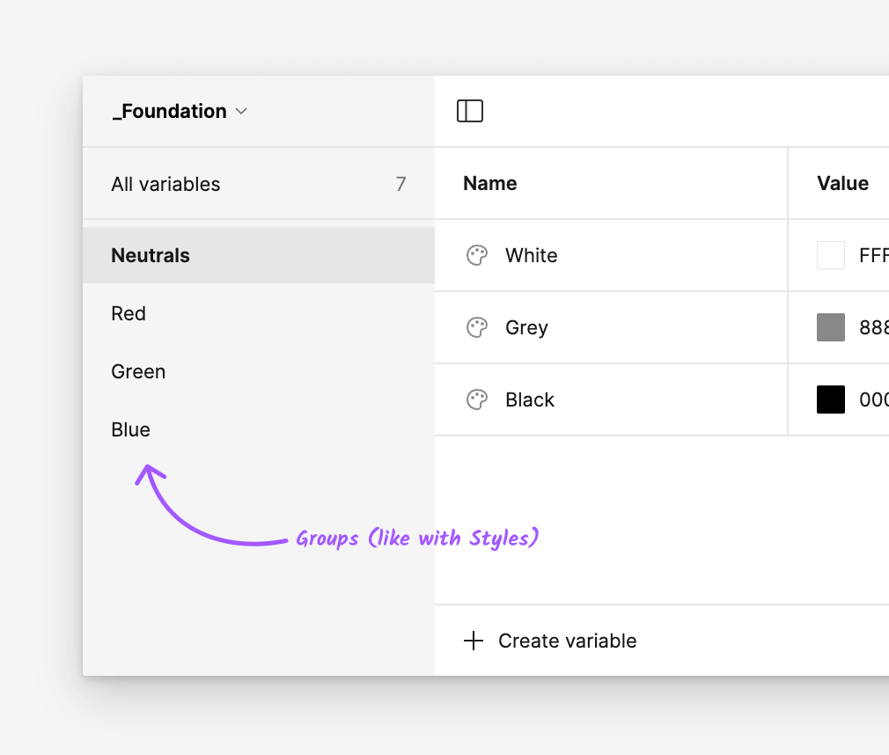Select the color variable icon beside Grey
Screen dimensions: 889x755
tap(476, 326)
